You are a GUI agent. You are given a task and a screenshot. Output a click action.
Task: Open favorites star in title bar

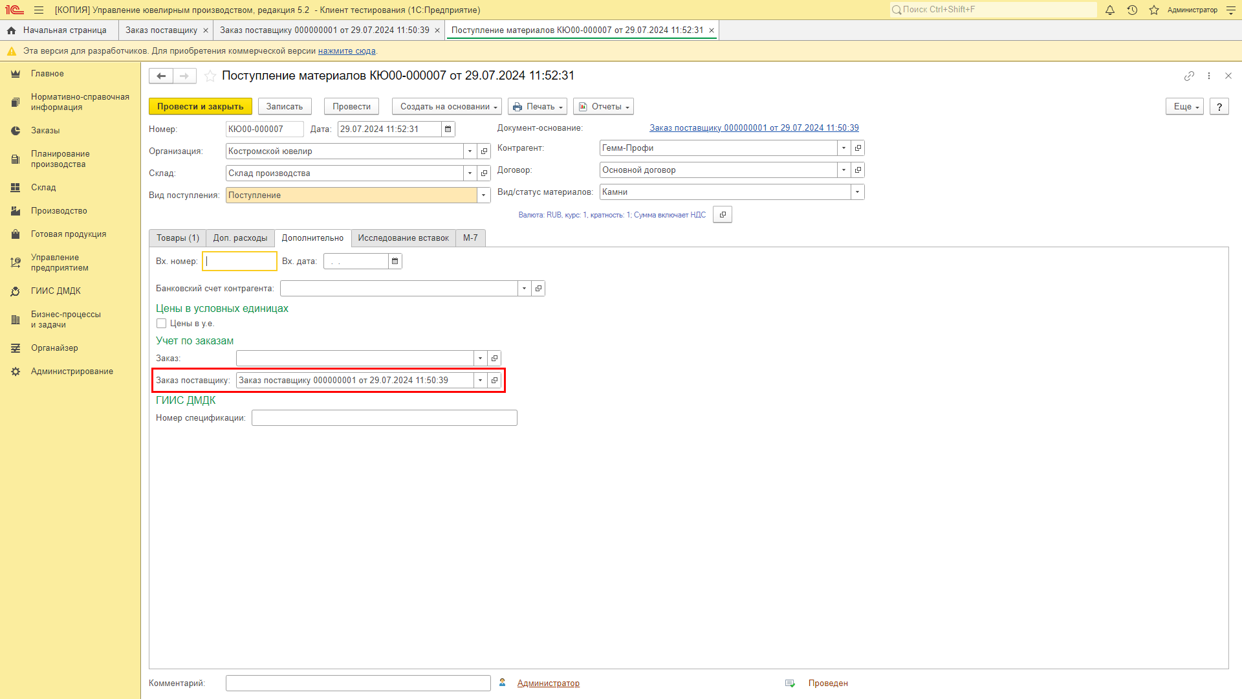1154,10
